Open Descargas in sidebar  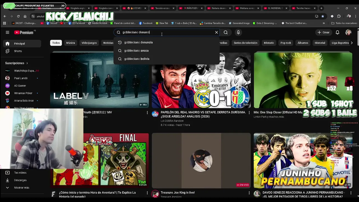[22, 180]
